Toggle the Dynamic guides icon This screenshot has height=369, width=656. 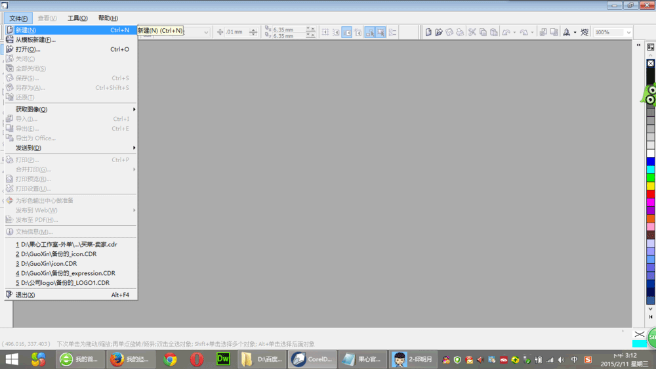358,32
